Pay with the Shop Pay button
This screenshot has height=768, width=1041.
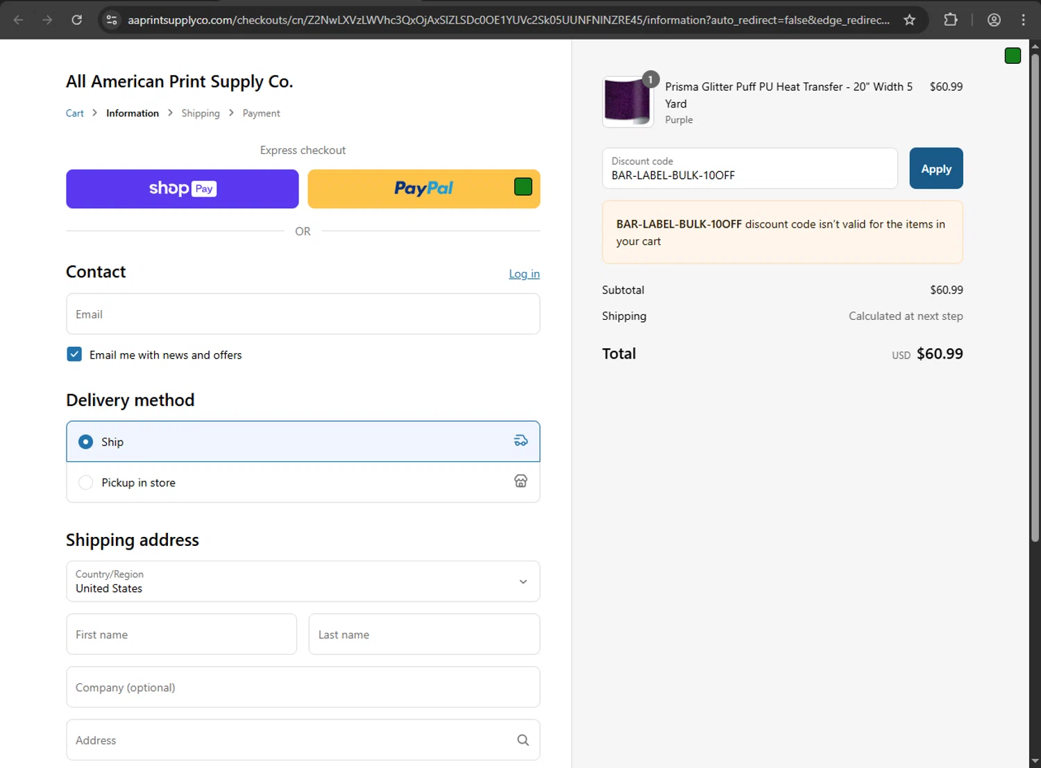[183, 189]
